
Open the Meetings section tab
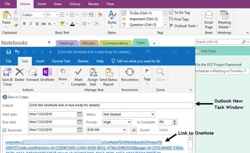pos(67,43)
